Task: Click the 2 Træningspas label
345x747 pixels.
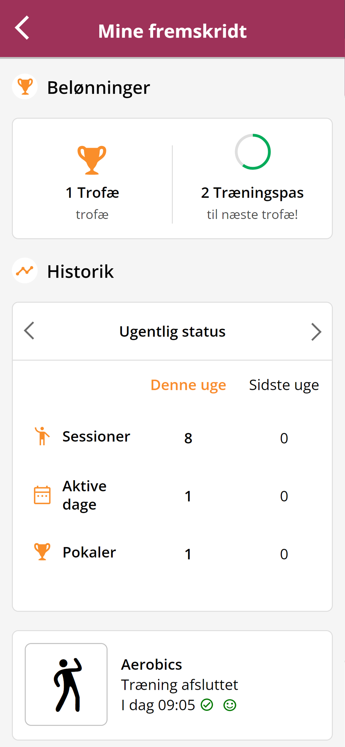Action: point(252,193)
